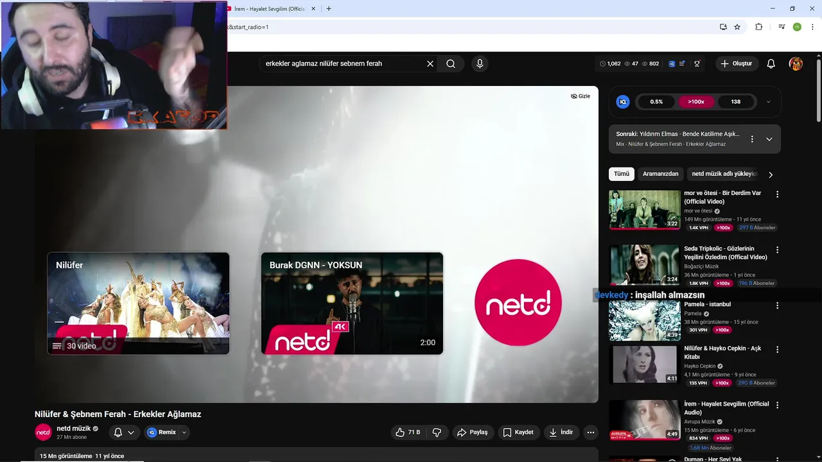Download video with İndir button
Screen dimensions: 822x462
(x=561, y=432)
